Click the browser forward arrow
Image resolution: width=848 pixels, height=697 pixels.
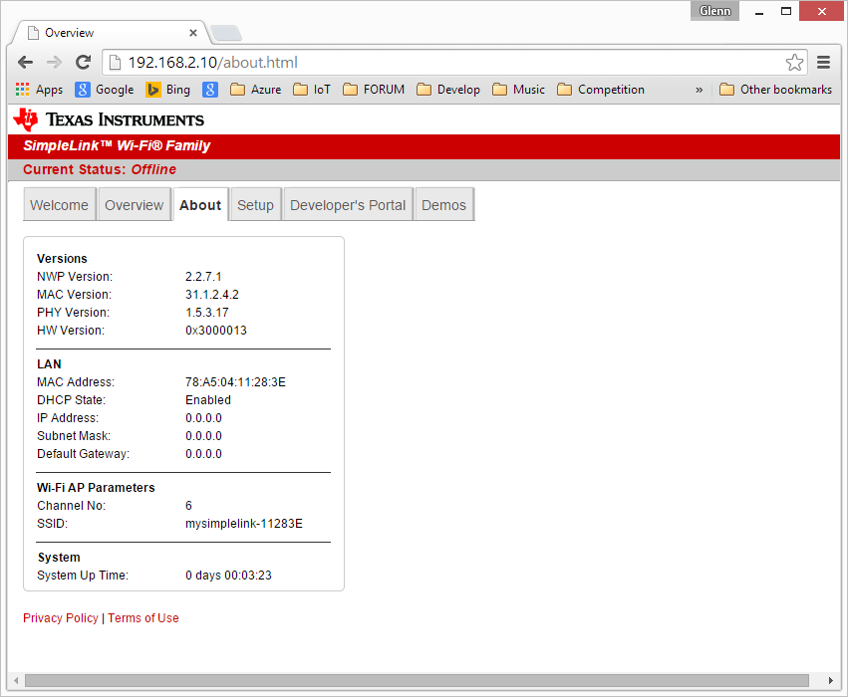point(54,63)
